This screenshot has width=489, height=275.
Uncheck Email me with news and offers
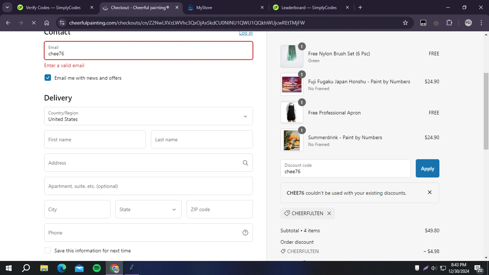pyautogui.click(x=48, y=78)
